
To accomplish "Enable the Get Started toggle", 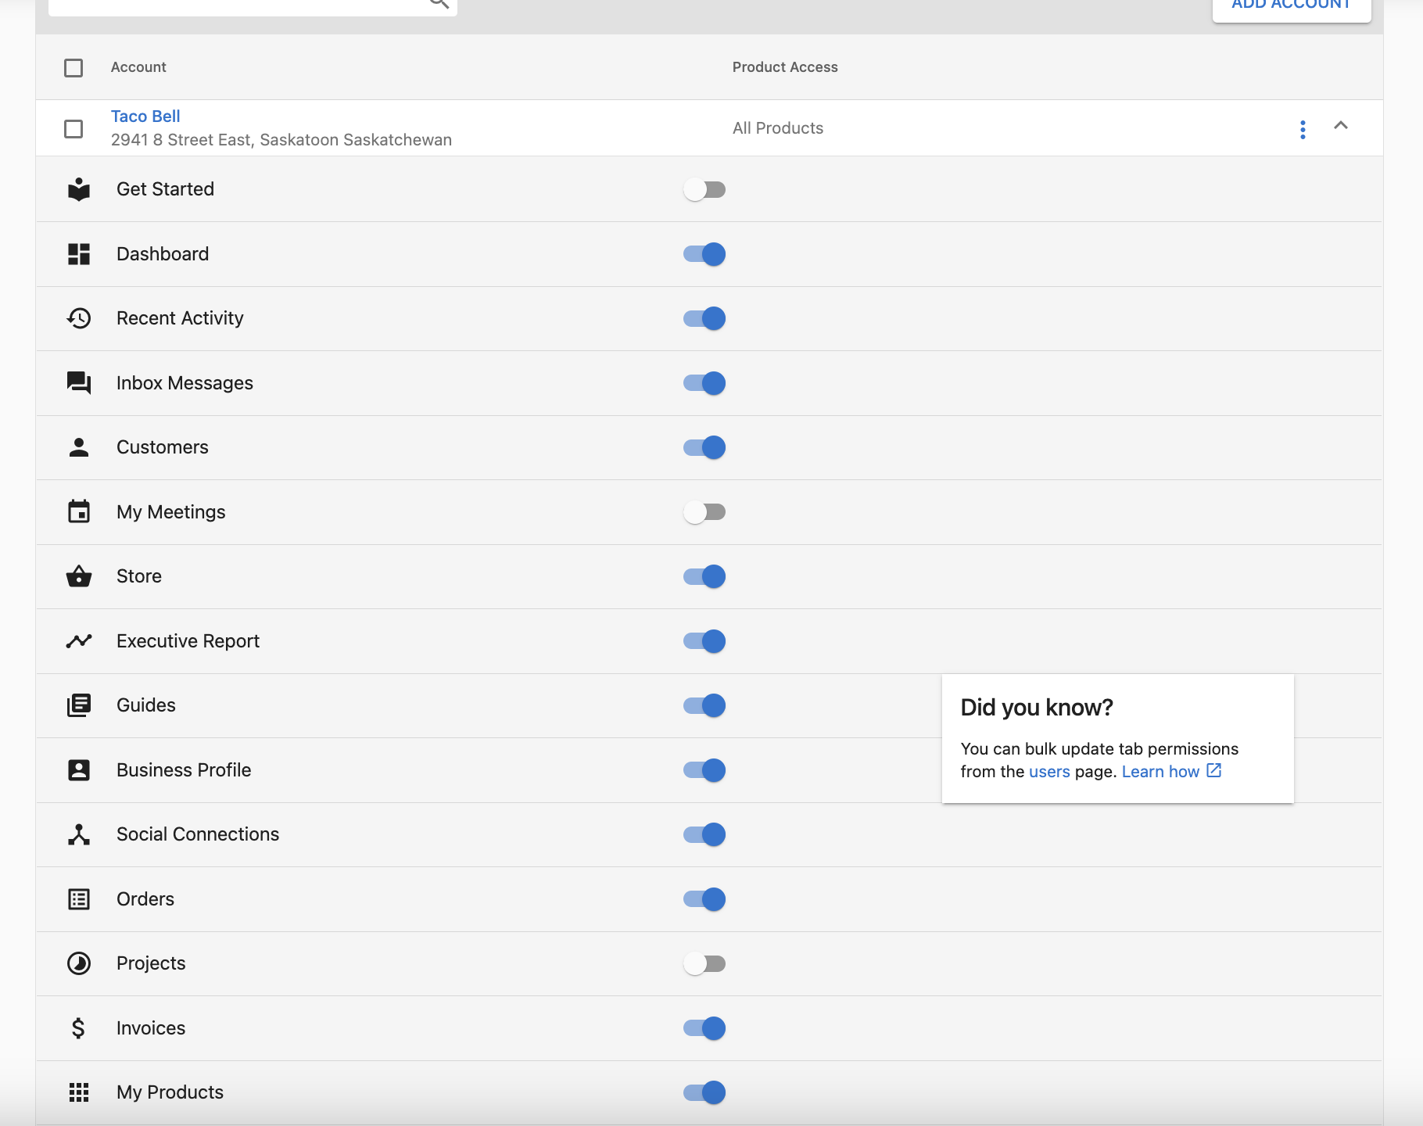I will pos(704,189).
